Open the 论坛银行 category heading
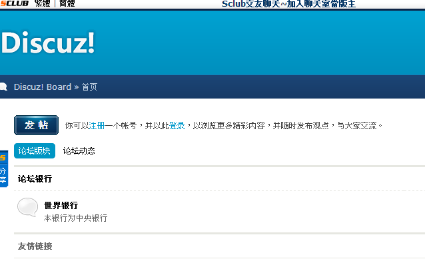The width and height of the screenshot is (425, 263). point(35,178)
